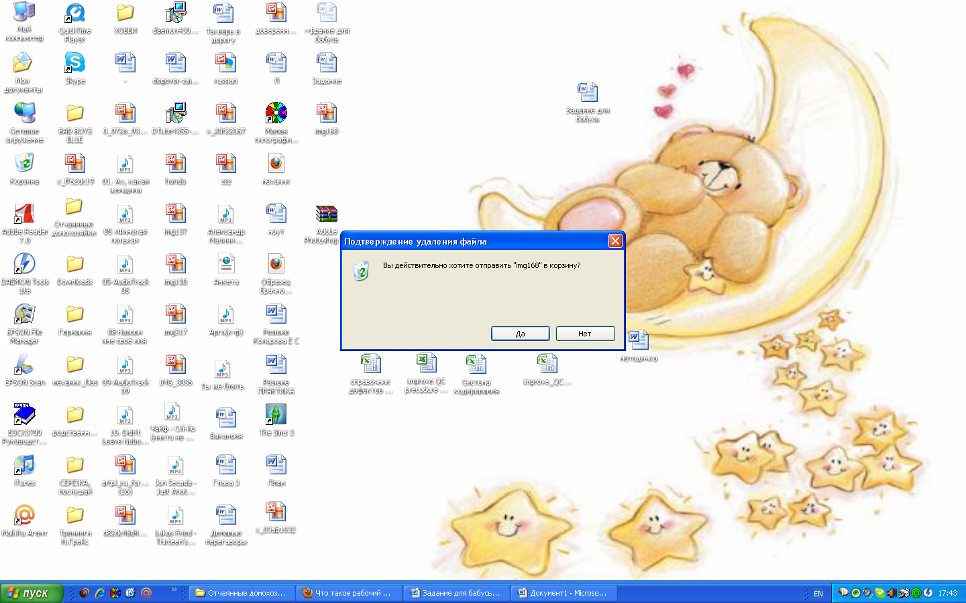Select the EPSON File Manager icon
This screenshot has width=966, height=603.
click(25, 324)
